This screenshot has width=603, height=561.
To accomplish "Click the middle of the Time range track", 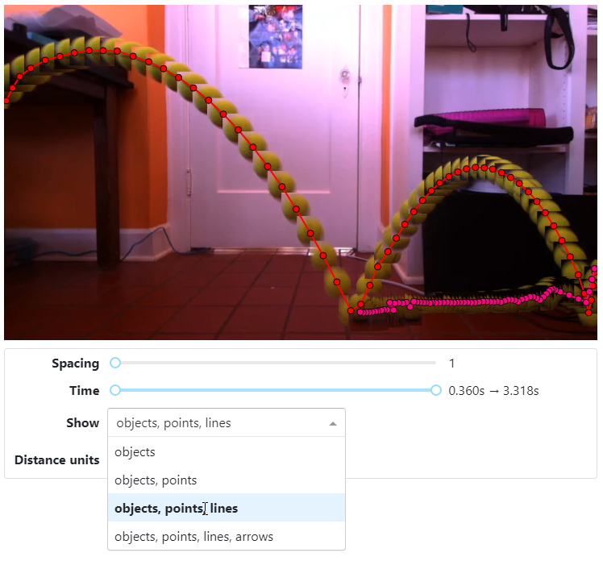I will point(276,391).
